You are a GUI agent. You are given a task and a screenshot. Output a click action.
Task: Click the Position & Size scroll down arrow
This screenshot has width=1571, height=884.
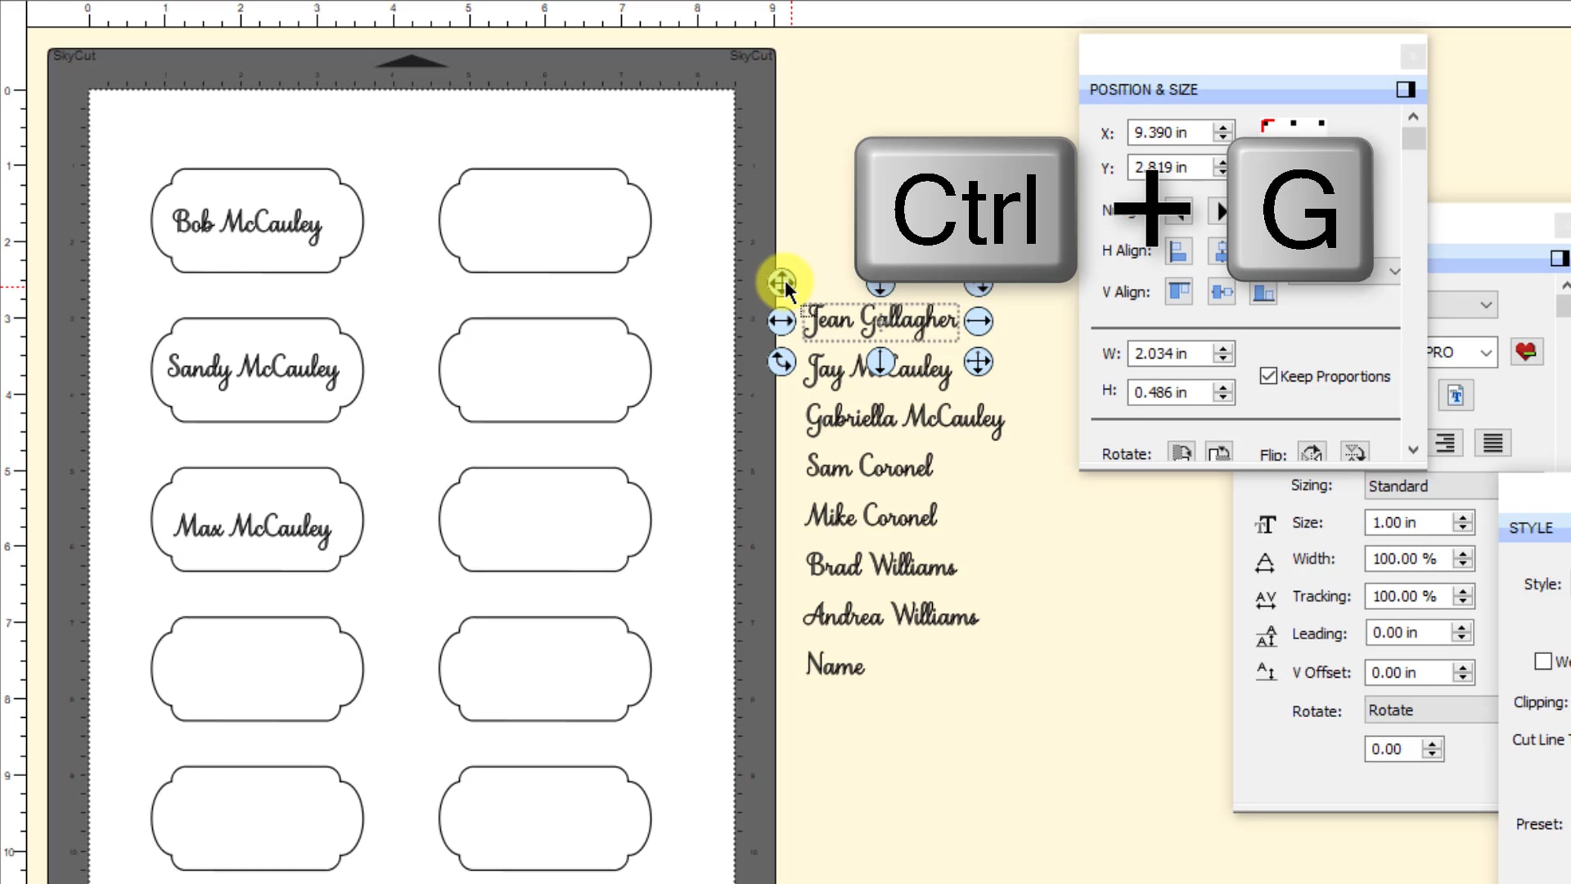(x=1413, y=450)
